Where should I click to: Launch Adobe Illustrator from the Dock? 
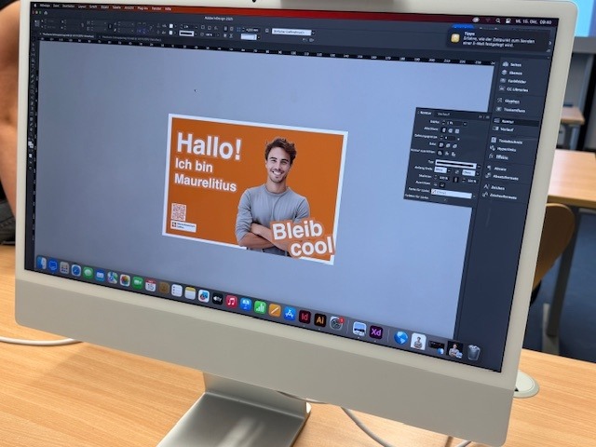pos(319,319)
